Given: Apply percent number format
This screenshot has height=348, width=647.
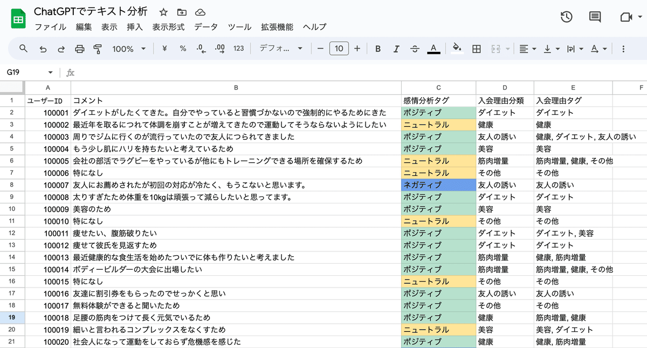Looking at the screenshot, I should (183, 49).
